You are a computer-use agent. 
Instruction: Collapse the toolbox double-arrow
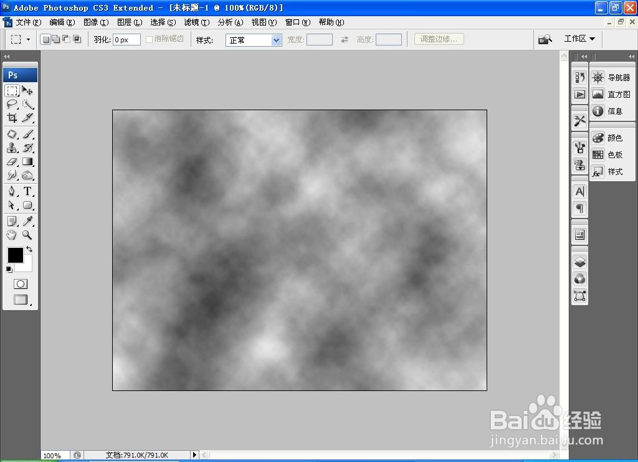pos(6,57)
